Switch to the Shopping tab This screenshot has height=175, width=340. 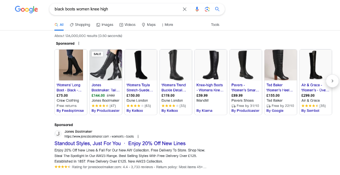[x=80, y=25]
